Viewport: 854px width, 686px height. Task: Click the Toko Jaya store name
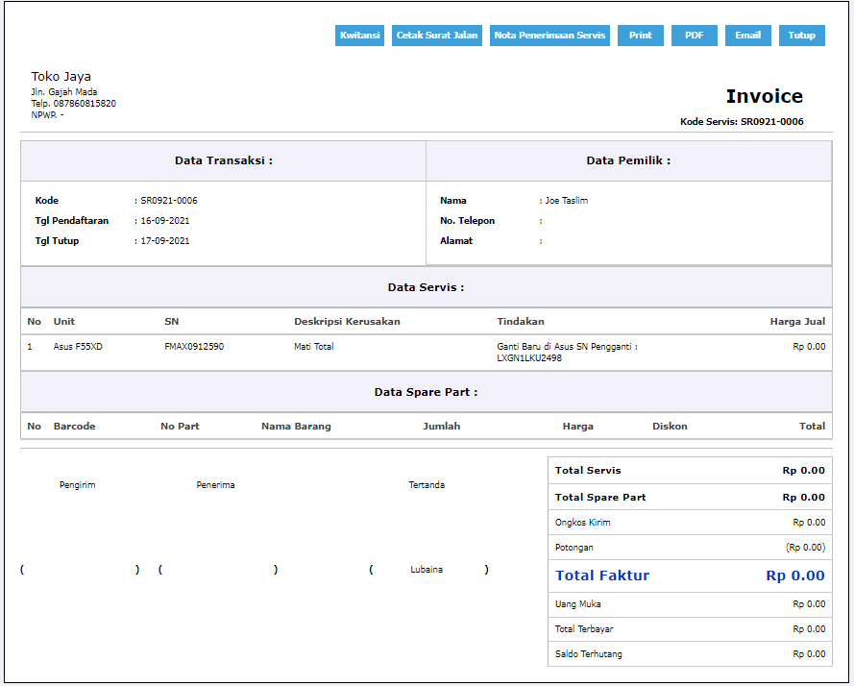(x=61, y=77)
